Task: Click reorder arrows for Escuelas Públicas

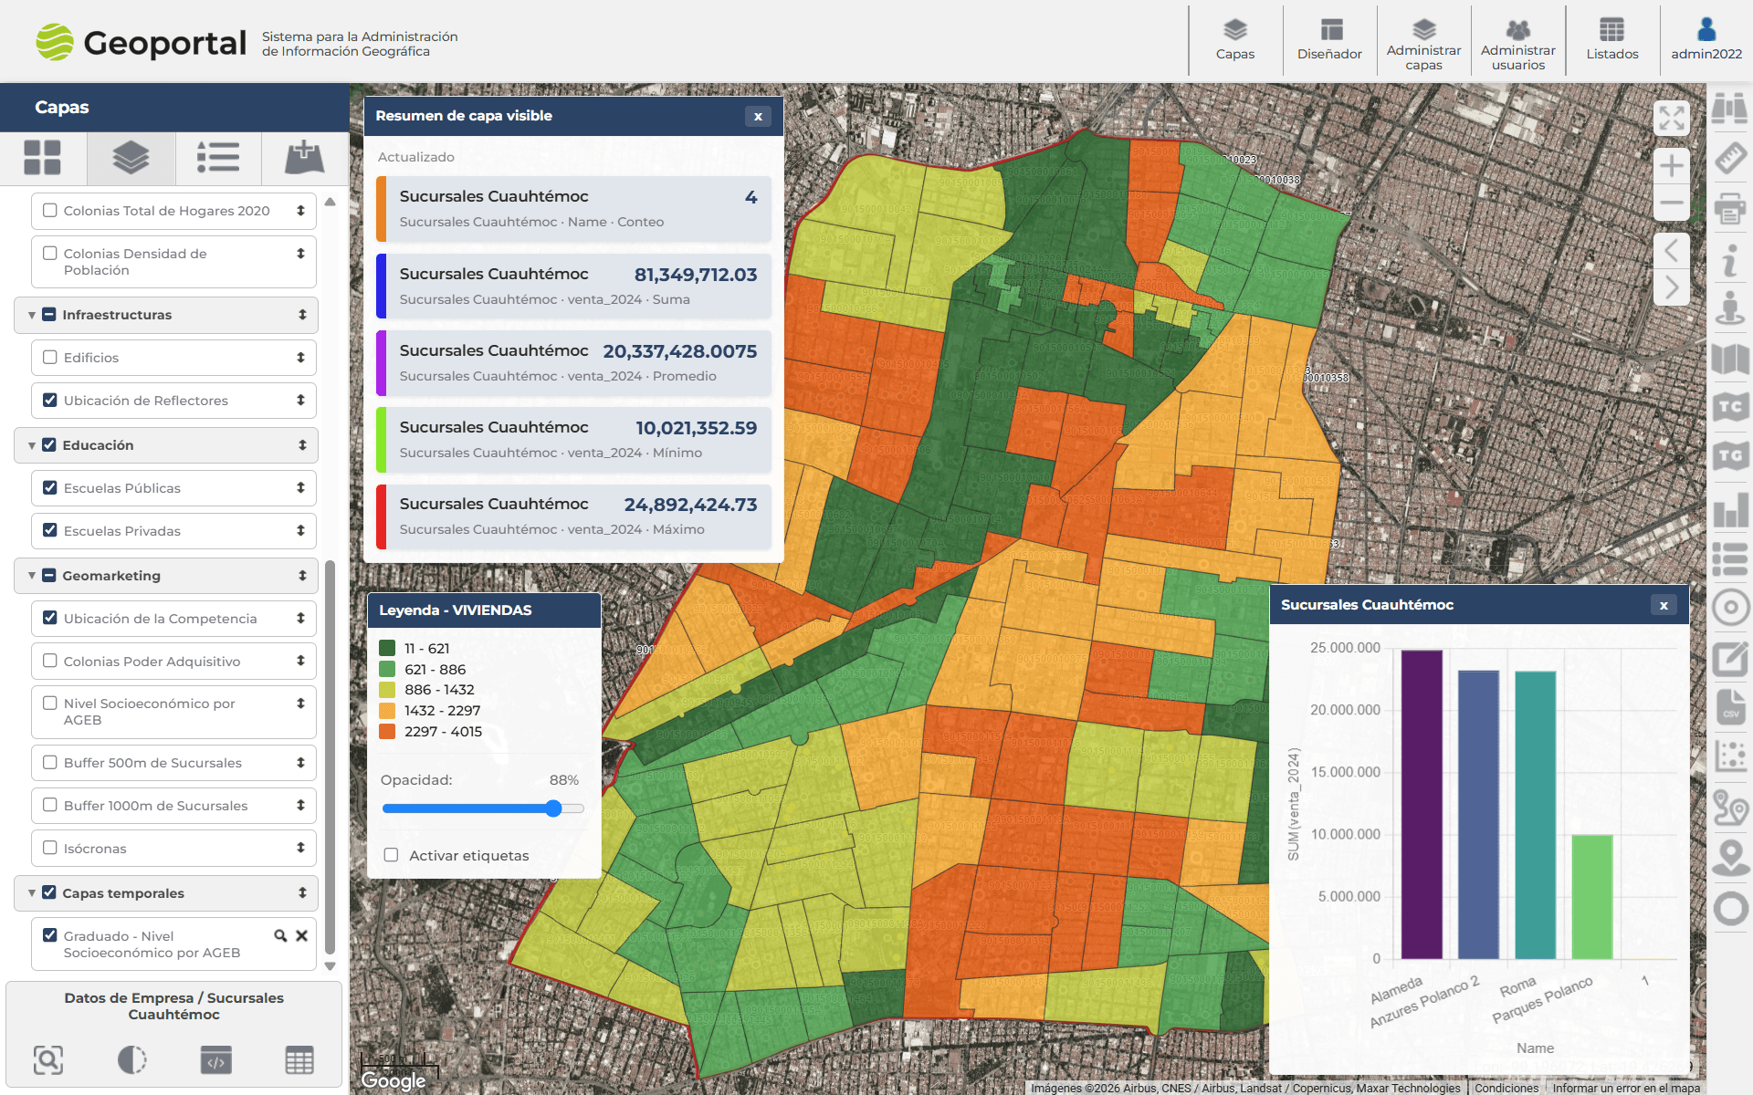Action: (x=300, y=488)
